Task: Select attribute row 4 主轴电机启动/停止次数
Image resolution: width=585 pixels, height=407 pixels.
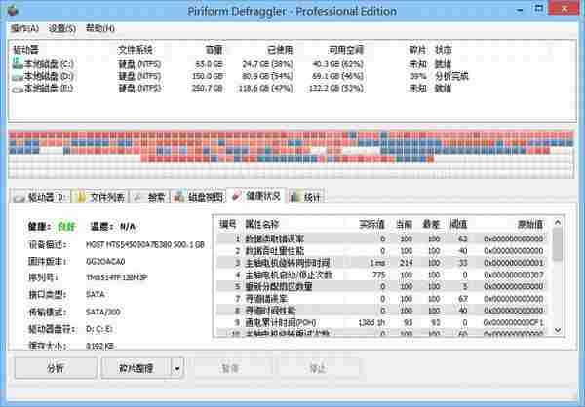Action: click(x=383, y=275)
